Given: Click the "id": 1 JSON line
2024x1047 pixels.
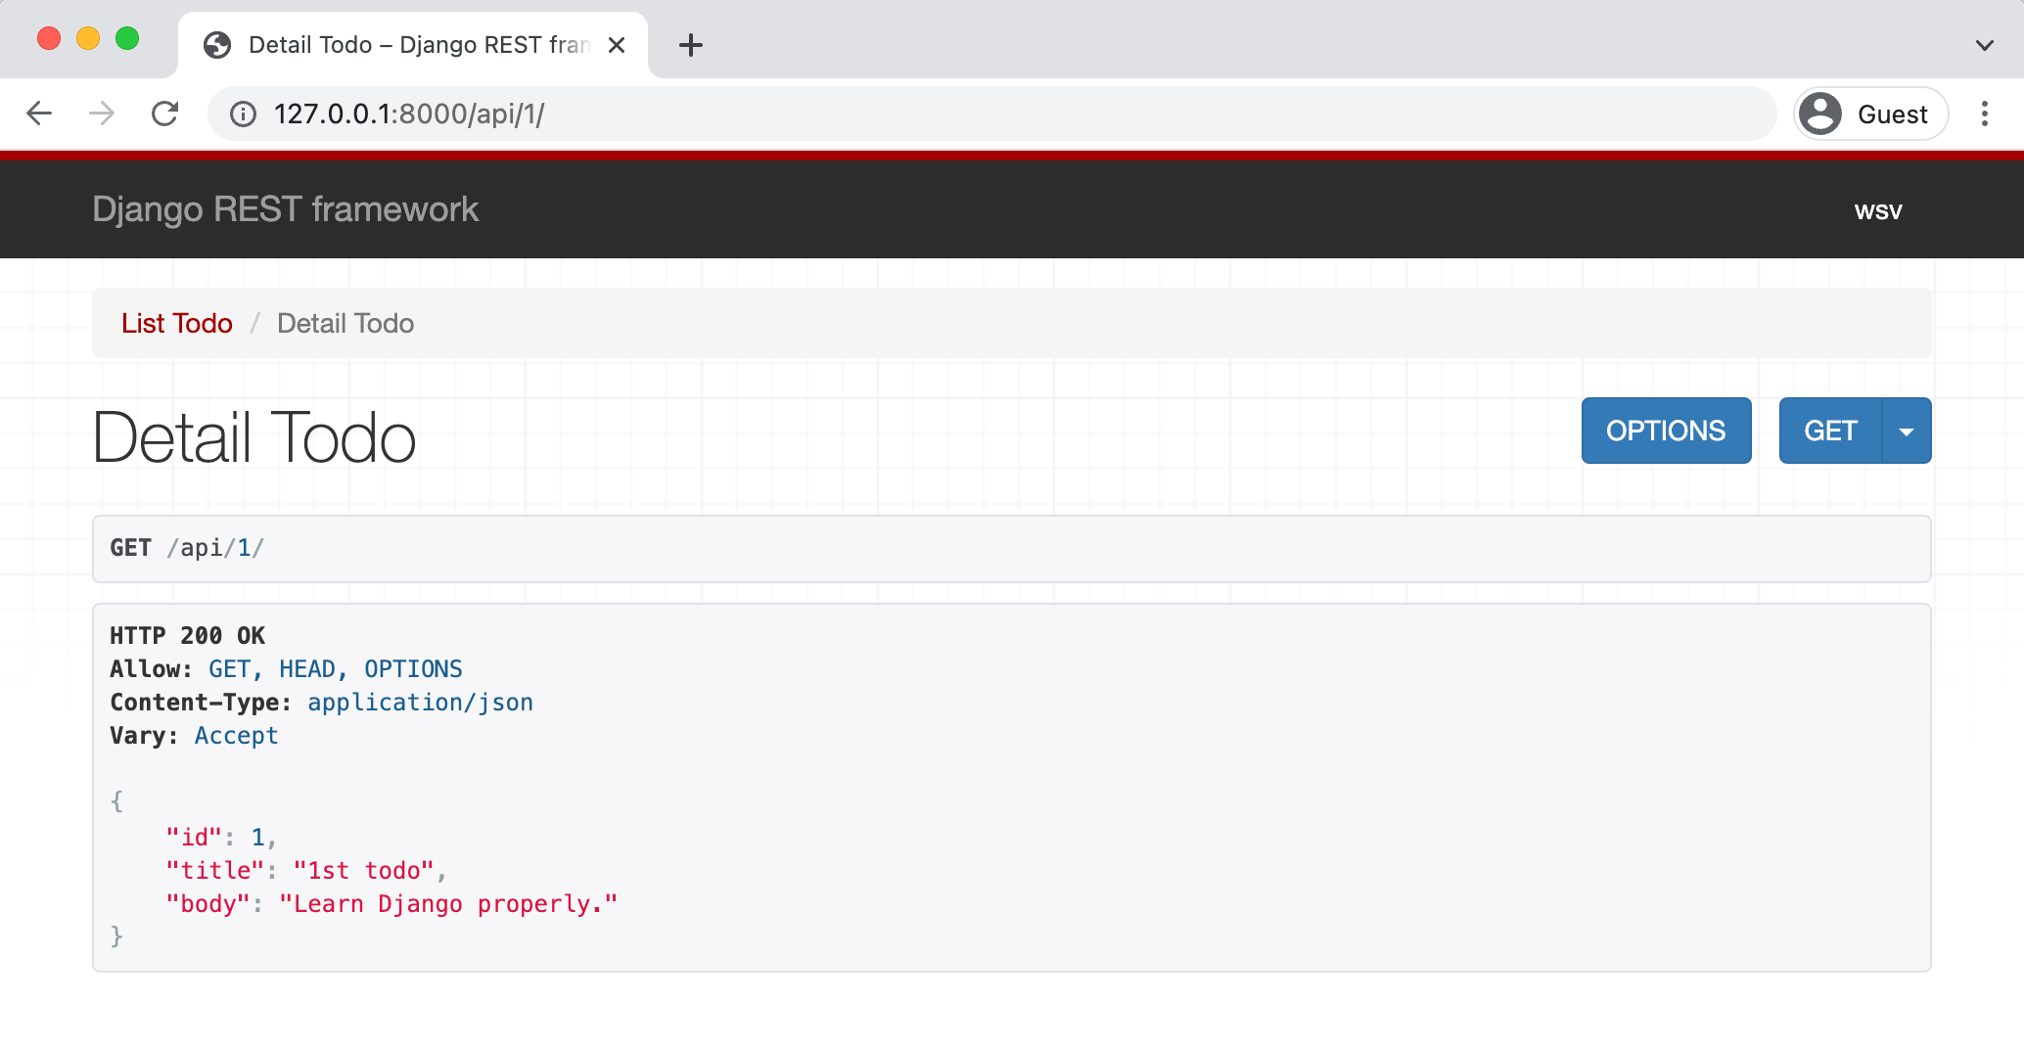Looking at the screenshot, I should click(221, 838).
